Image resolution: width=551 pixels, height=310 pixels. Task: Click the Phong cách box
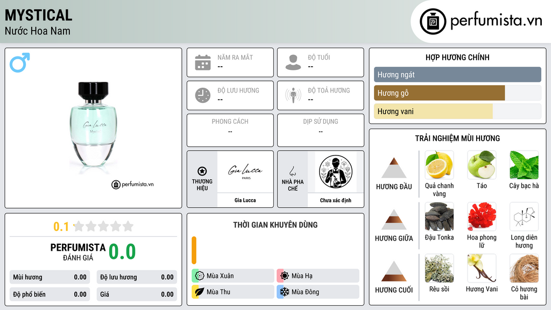(230, 130)
